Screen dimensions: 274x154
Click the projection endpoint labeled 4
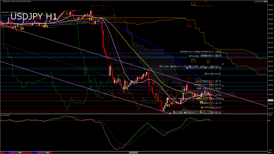pos(223,64)
